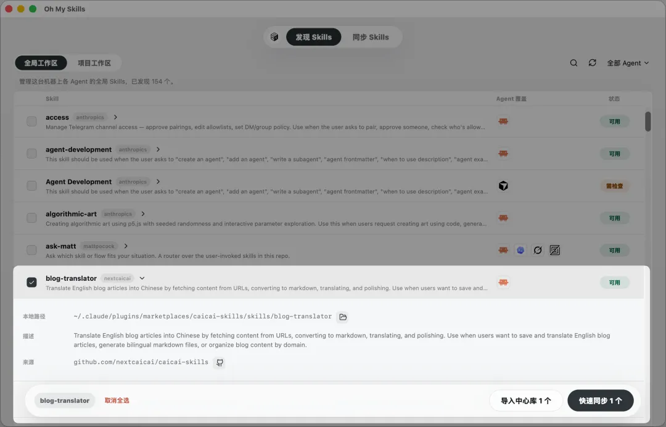
Task: Click the skill list vertical scrollbar
Action: point(647,122)
